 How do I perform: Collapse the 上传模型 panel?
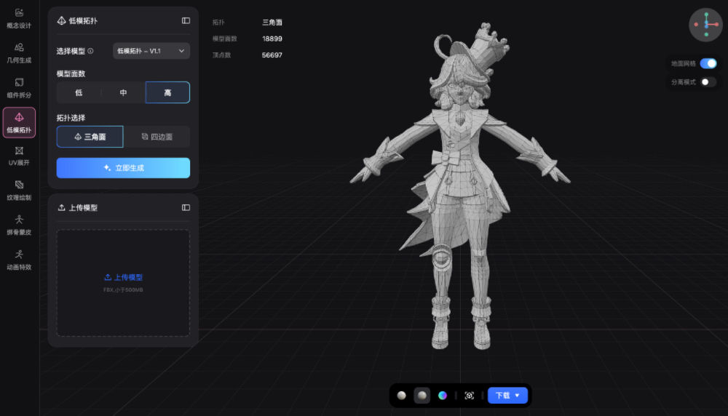(x=186, y=208)
